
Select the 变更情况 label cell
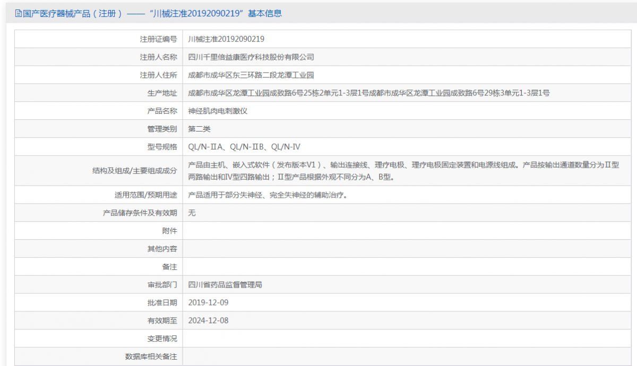pos(99,339)
